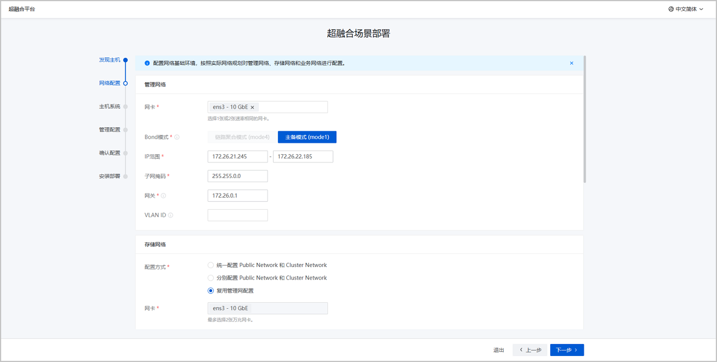Select 统一配置 Public Network和Cluster Network option

tap(210, 265)
